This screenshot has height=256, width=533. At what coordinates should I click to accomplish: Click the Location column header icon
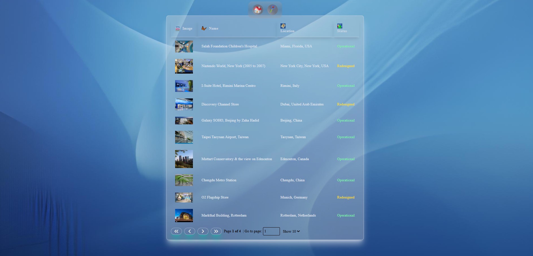283,26
